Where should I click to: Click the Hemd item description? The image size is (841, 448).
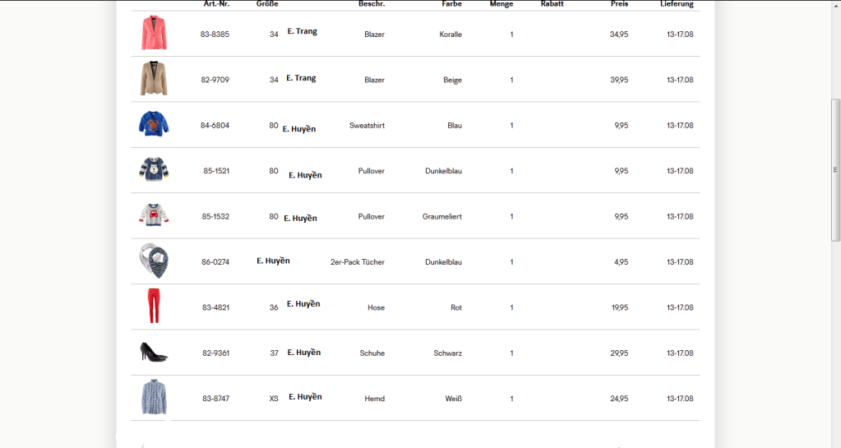[x=375, y=399]
